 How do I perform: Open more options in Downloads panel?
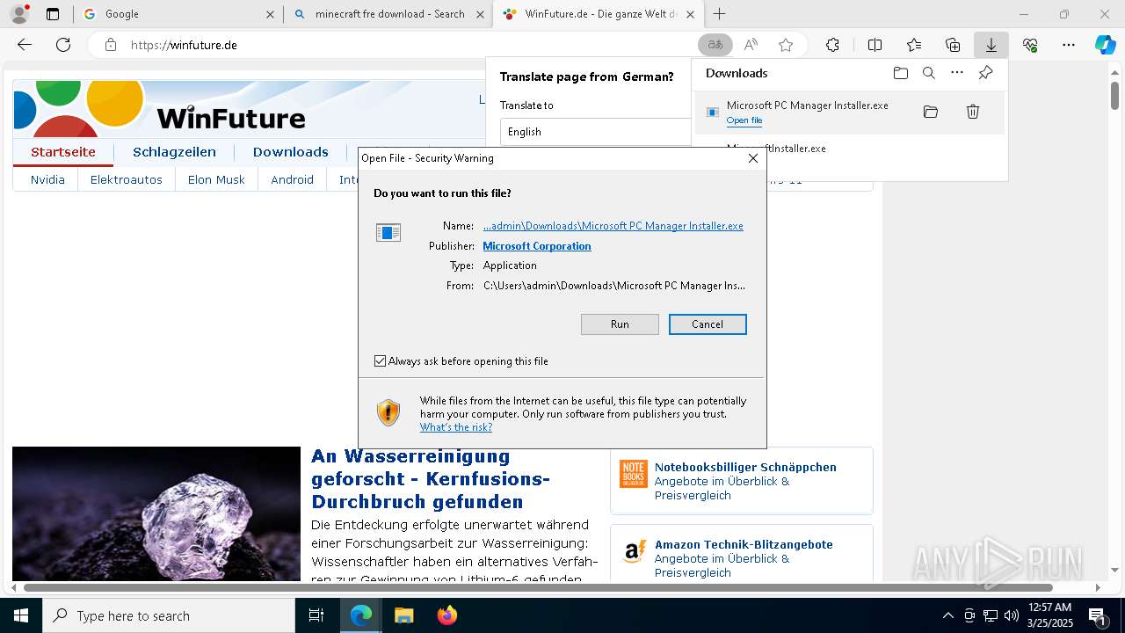(x=957, y=73)
